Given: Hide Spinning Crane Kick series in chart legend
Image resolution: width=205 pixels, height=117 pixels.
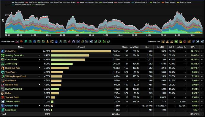Looking at the screenshot, I should (x=140, y=2).
